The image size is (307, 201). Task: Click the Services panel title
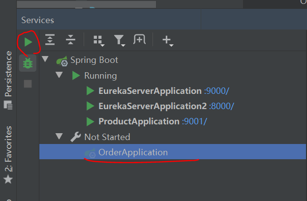point(37,20)
